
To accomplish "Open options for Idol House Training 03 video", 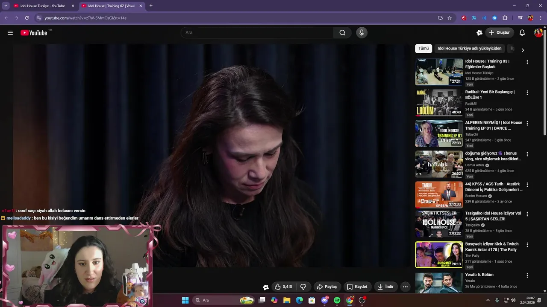I will pos(527,62).
